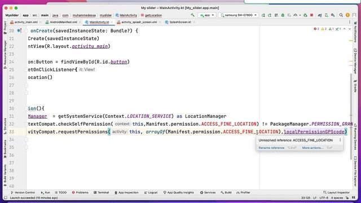Screen dimensions: 361x203
Task: Close the AndroidManifest.xml tab
Action: pyautogui.click(x=80, y=22)
